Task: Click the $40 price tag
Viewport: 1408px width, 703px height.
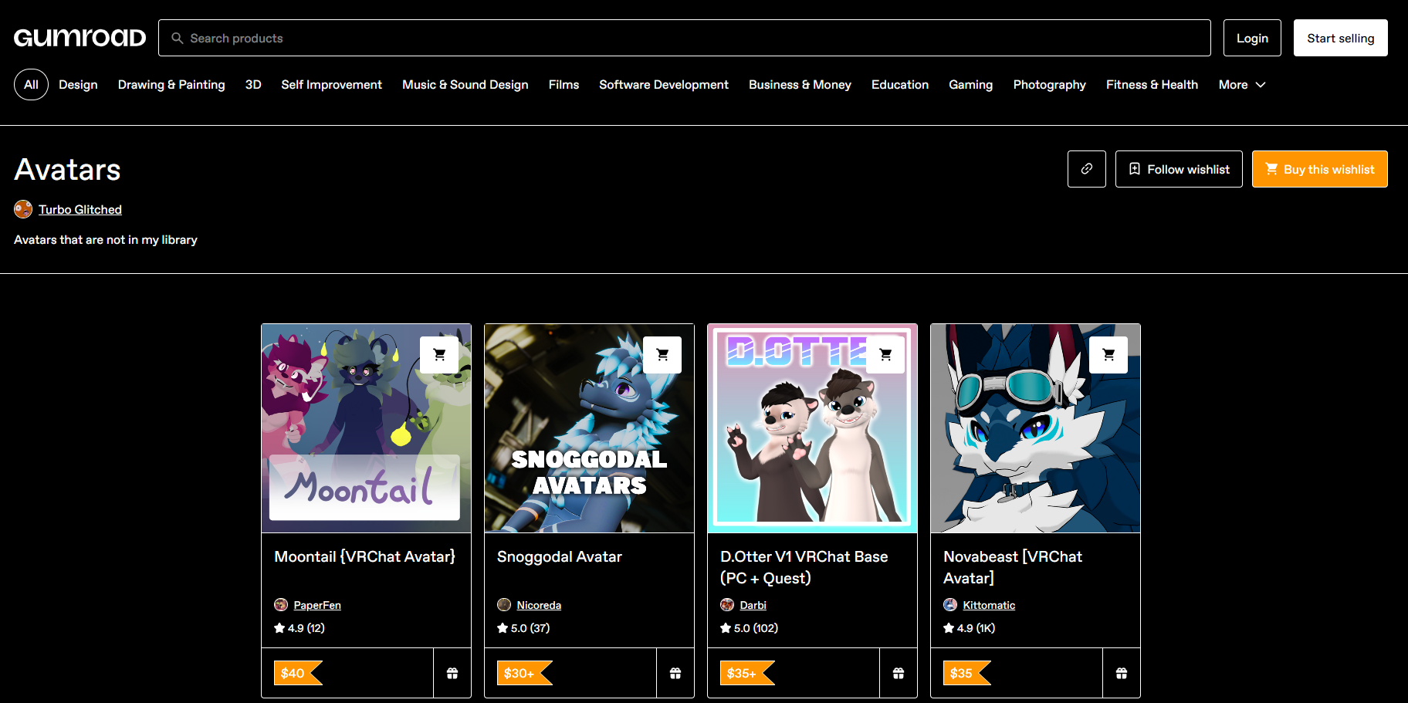Action: tap(297, 673)
